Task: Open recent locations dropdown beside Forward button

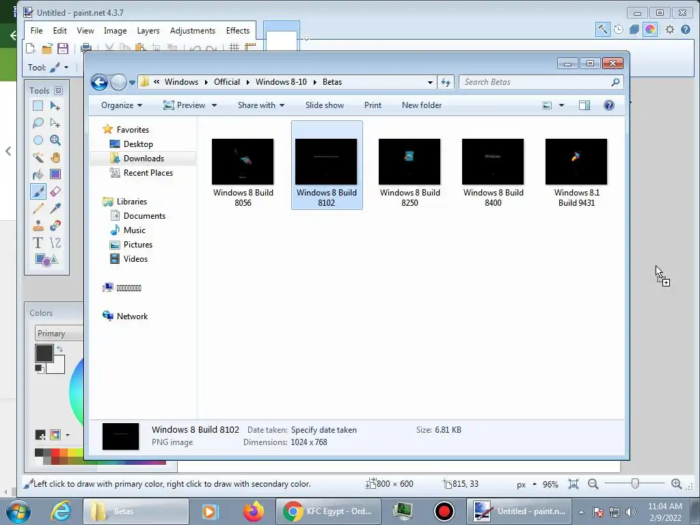Action: click(132, 82)
